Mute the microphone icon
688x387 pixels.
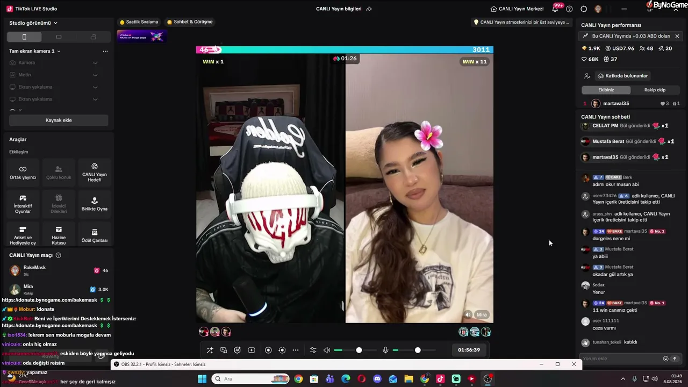pos(385,350)
